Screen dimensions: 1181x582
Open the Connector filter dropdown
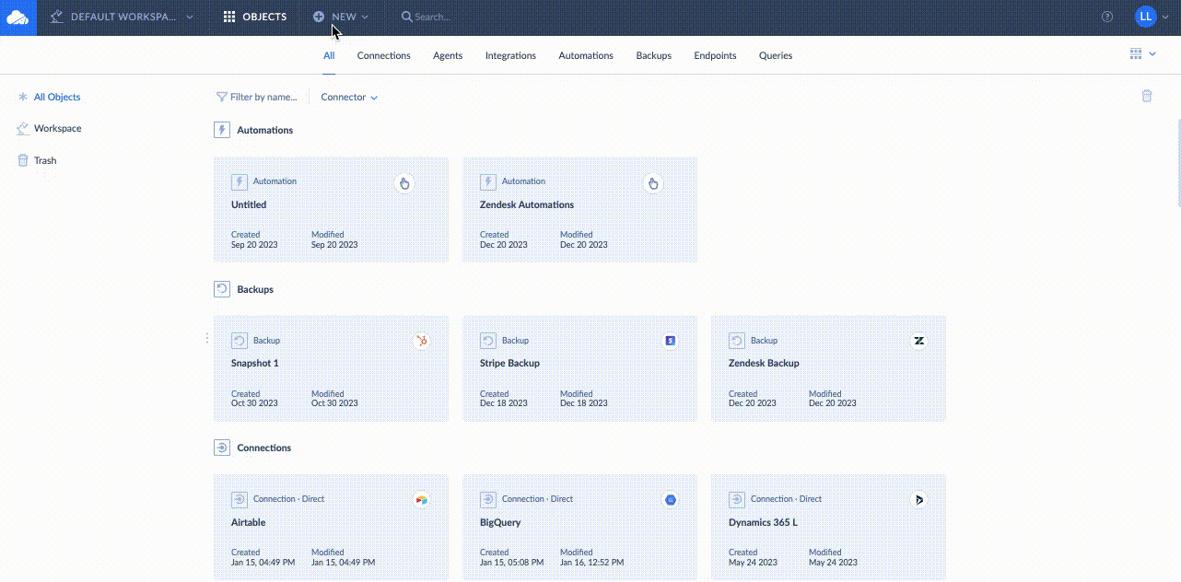pyautogui.click(x=348, y=97)
